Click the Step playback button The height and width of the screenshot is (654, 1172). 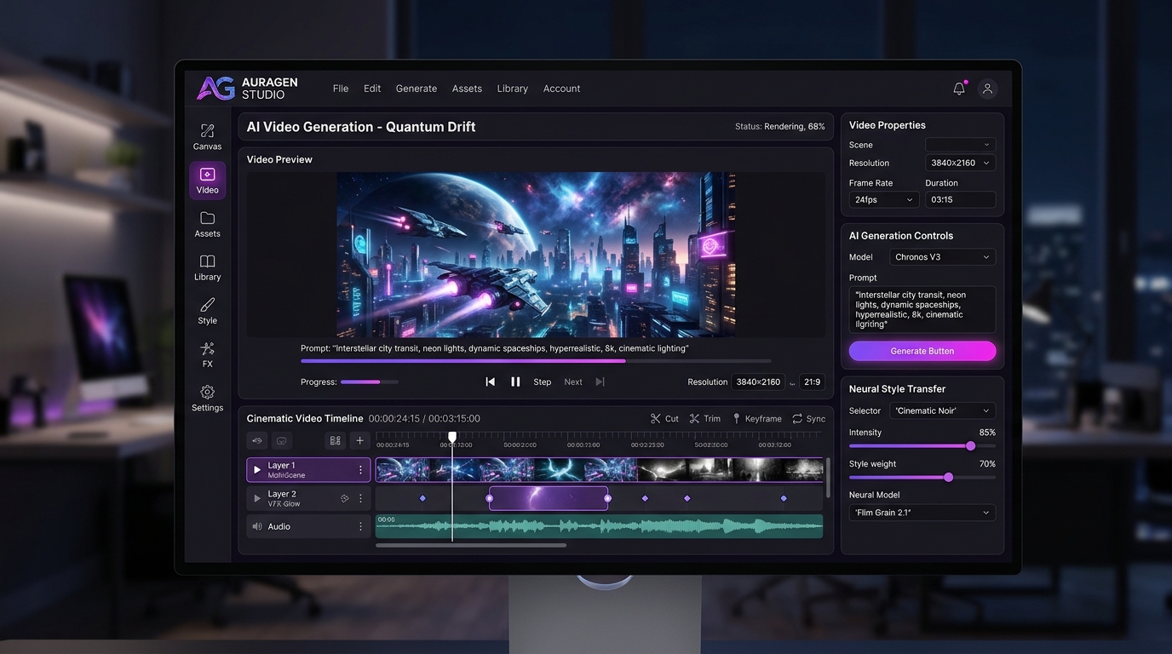[x=543, y=382]
